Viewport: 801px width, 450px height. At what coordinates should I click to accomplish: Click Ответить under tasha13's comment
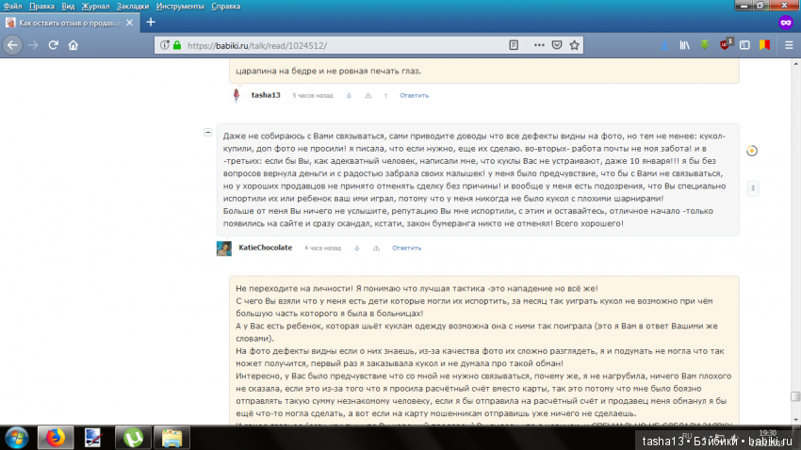tap(414, 95)
